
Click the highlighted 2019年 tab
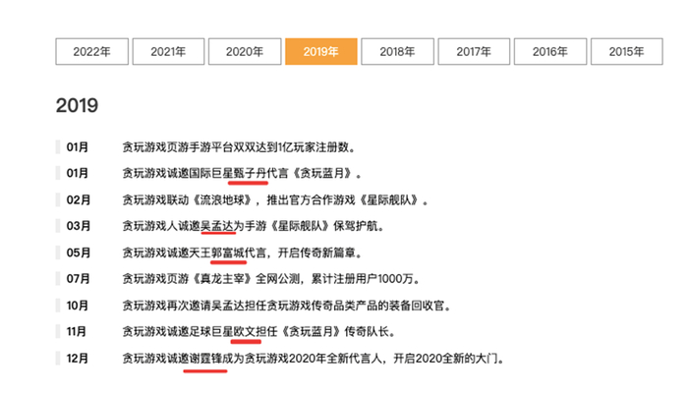(x=321, y=52)
